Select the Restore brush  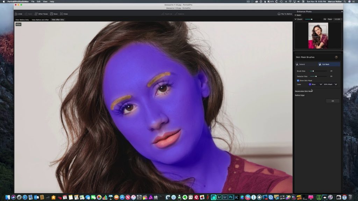(x=179, y=14)
